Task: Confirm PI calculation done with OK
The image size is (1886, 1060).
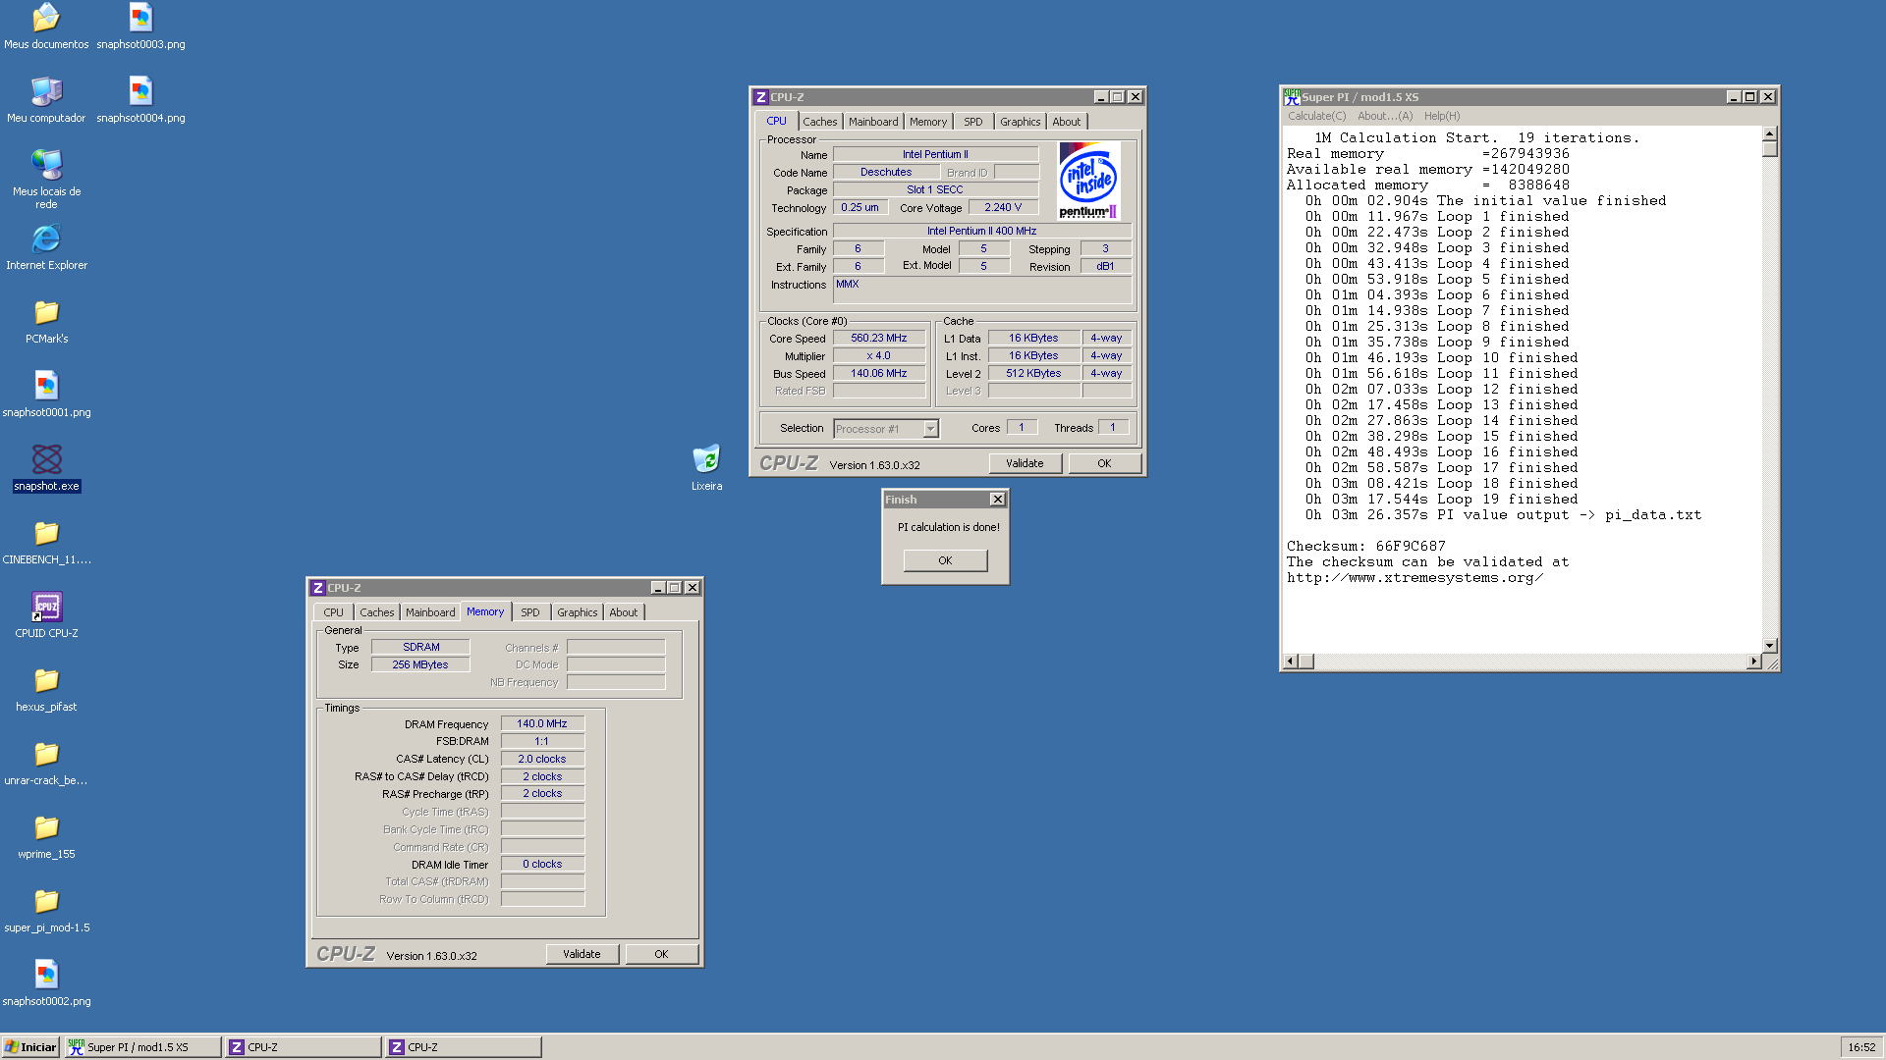Action: coord(945,560)
